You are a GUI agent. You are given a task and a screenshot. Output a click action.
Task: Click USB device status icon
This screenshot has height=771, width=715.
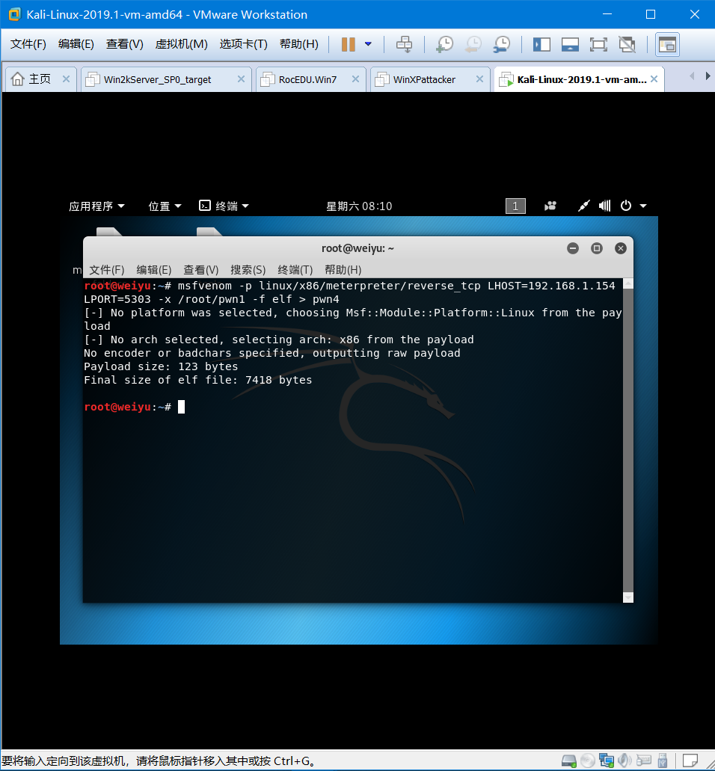coord(663,761)
